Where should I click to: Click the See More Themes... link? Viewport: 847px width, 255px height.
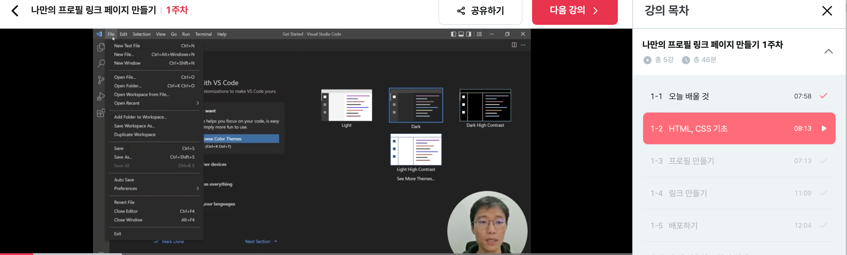click(416, 179)
